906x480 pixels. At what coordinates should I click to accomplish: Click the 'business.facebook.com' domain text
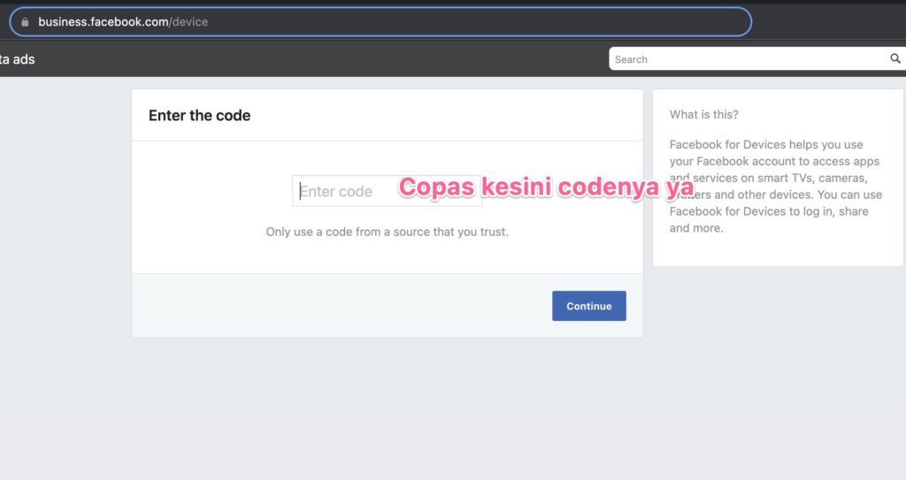(x=103, y=22)
